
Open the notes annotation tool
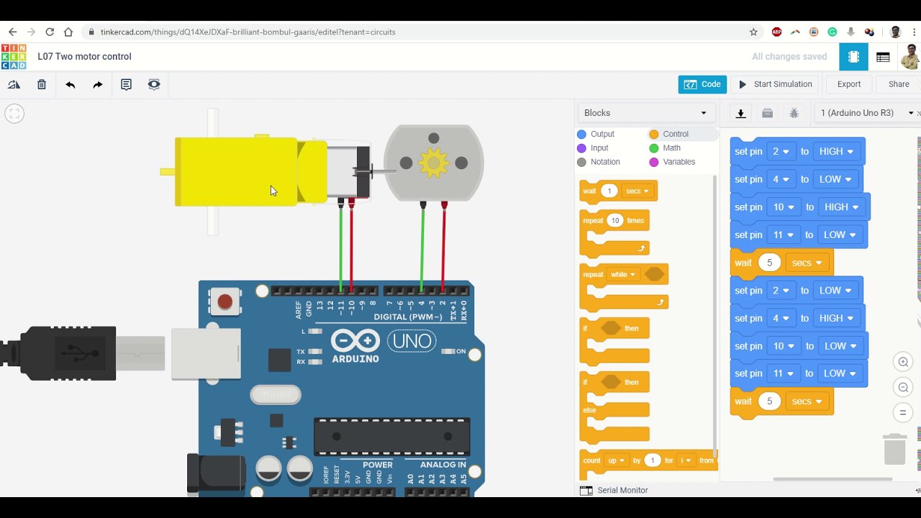click(126, 85)
